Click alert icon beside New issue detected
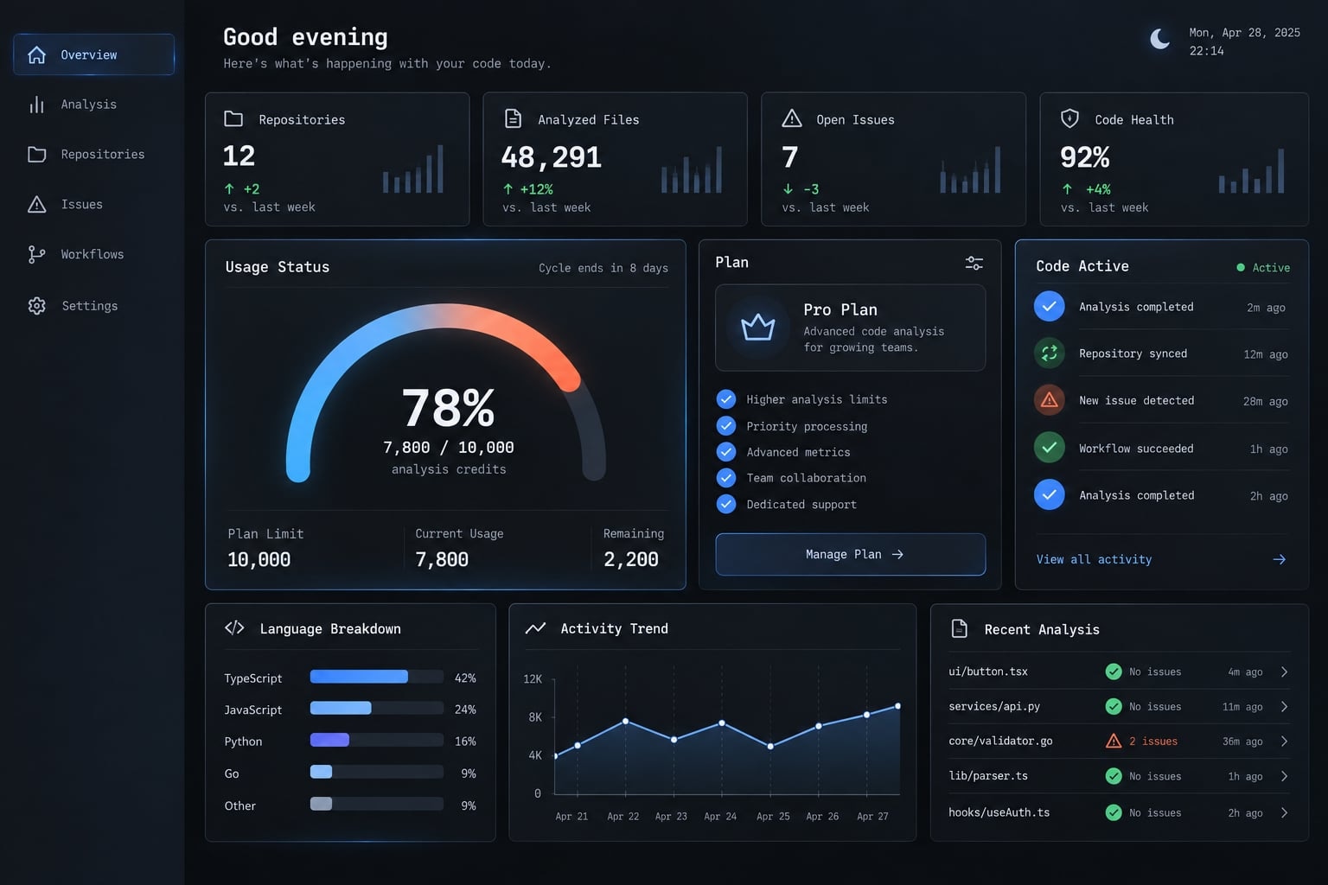 click(1050, 399)
